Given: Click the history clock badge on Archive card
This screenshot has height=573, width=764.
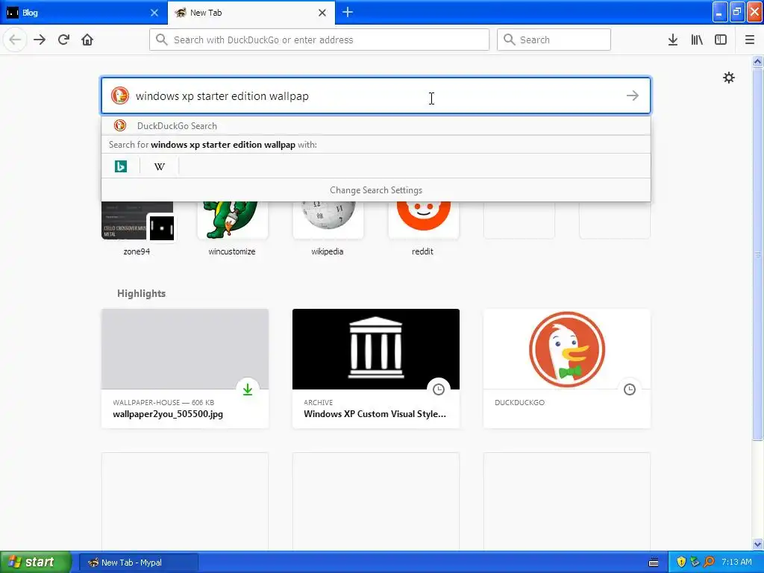Looking at the screenshot, I should (439, 389).
